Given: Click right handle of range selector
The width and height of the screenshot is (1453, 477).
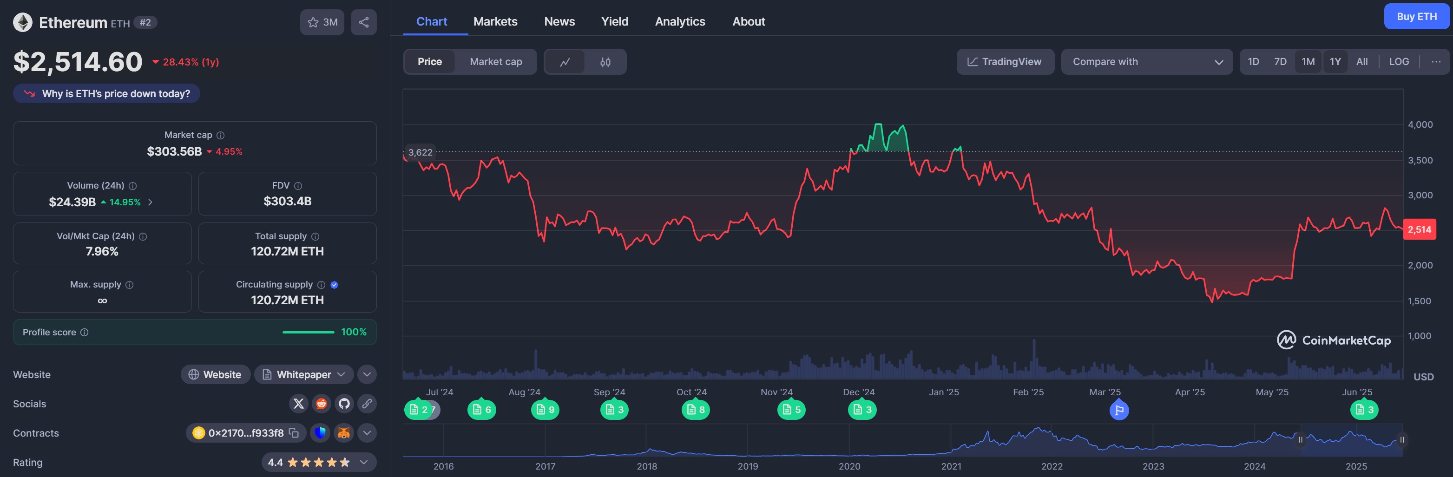Looking at the screenshot, I should pos(1402,440).
